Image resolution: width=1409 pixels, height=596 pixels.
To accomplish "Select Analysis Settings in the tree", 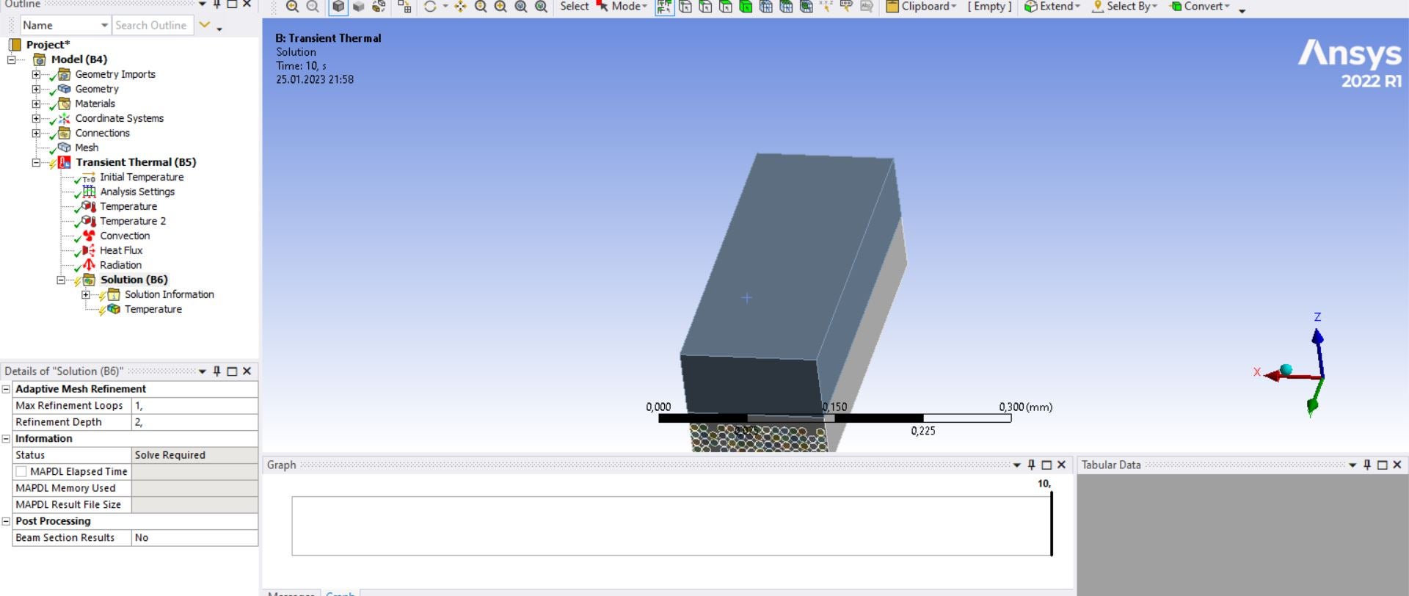I will point(137,192).
